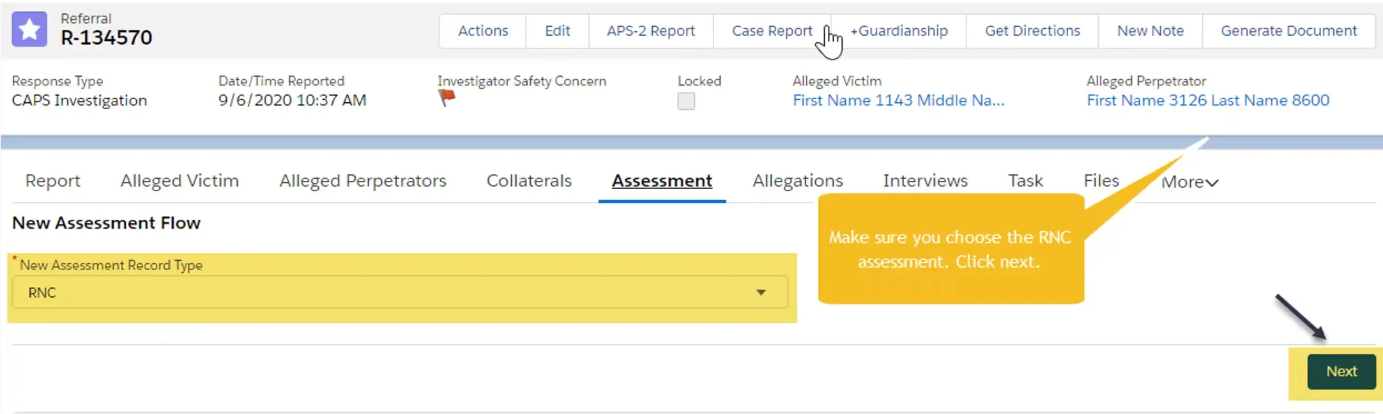Switch to the Alleged Victim tab
The width and height of the screenshot is (1383, 414).
point(180,181)
